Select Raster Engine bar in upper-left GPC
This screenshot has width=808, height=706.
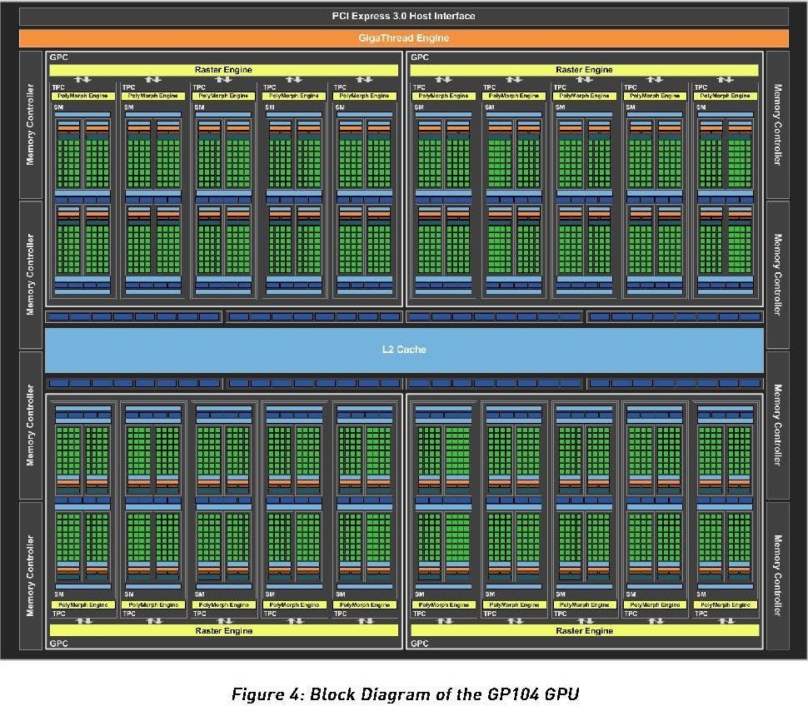pos(223,70)
